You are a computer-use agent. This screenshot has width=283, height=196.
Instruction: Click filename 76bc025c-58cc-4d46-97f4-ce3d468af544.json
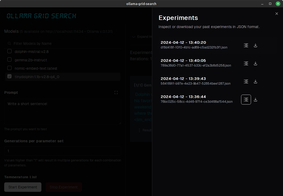click(x=197, y=102)
